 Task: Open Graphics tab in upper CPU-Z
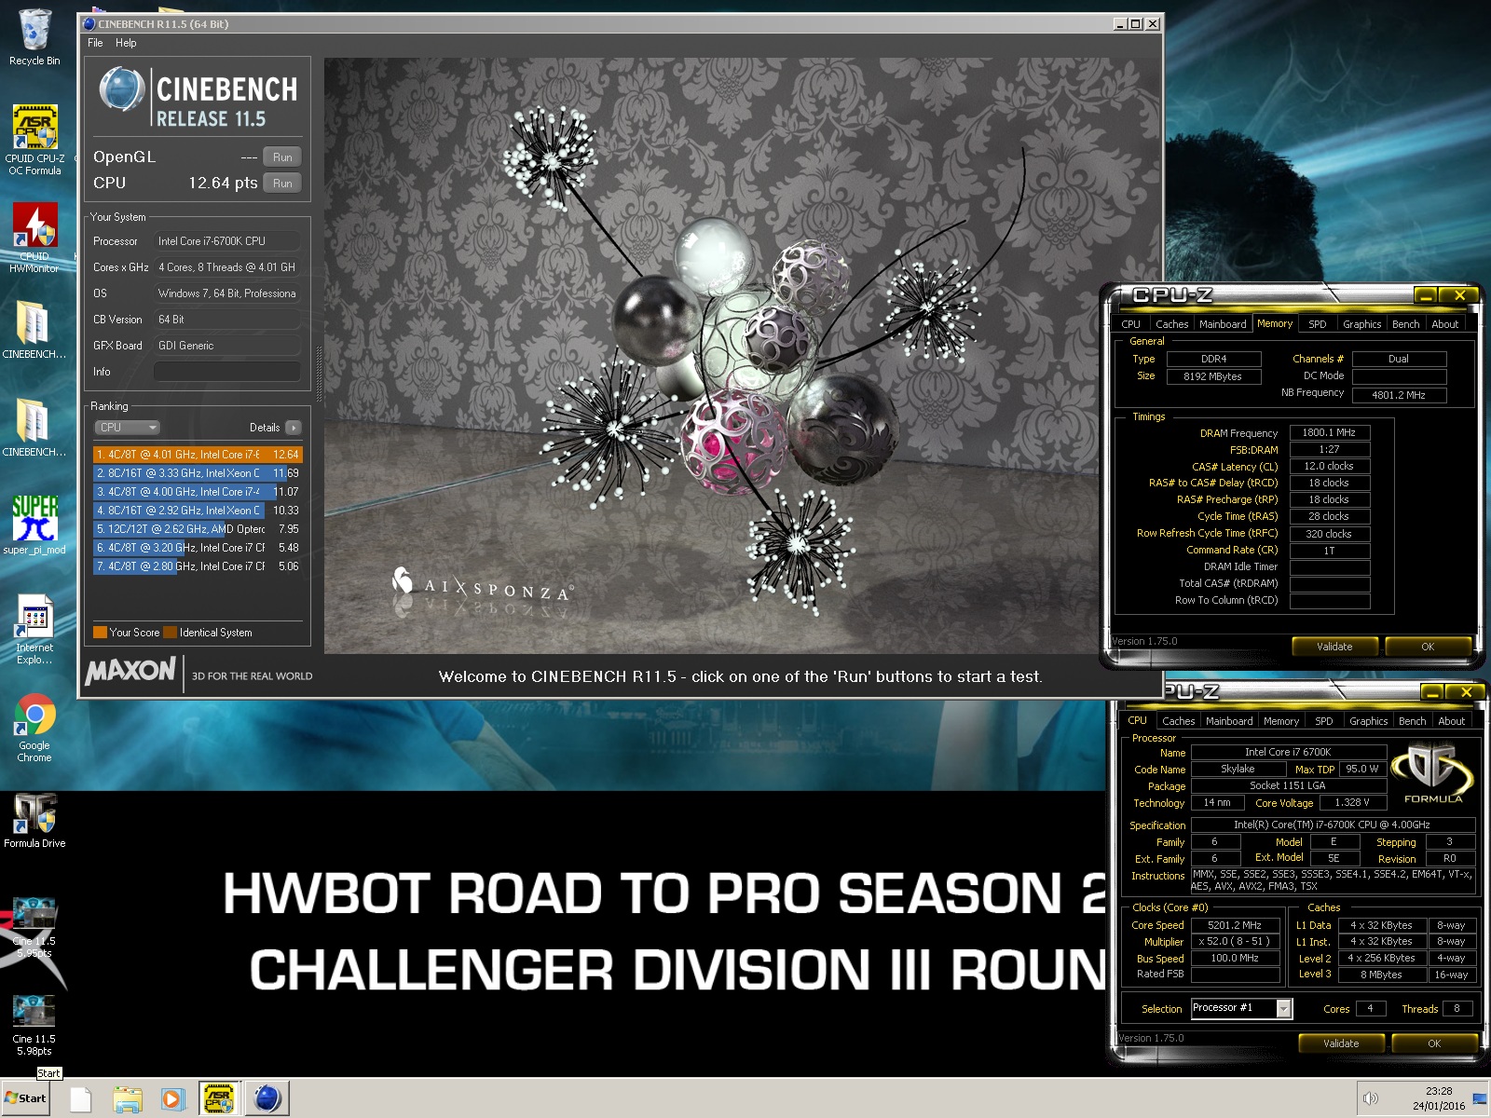click(1361, 324)
